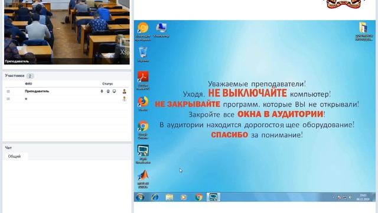Click the ФИО column header
Viewport: 378px width, 213px height.
28,84
